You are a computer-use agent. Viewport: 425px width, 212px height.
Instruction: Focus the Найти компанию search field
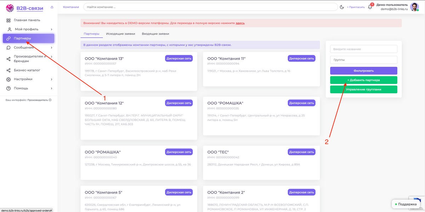pos(210,7)
